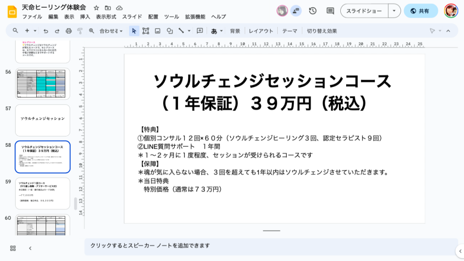Open the pointer mode tool

pos(432,31)
